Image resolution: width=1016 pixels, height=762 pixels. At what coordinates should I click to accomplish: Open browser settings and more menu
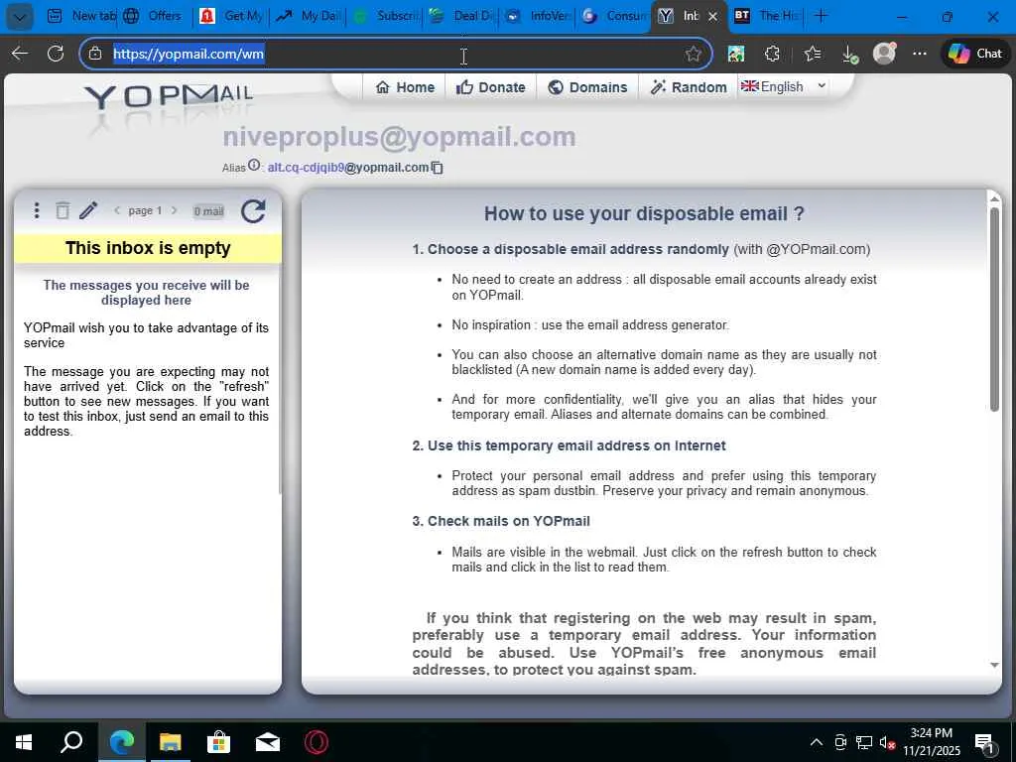tap(920, 54)
